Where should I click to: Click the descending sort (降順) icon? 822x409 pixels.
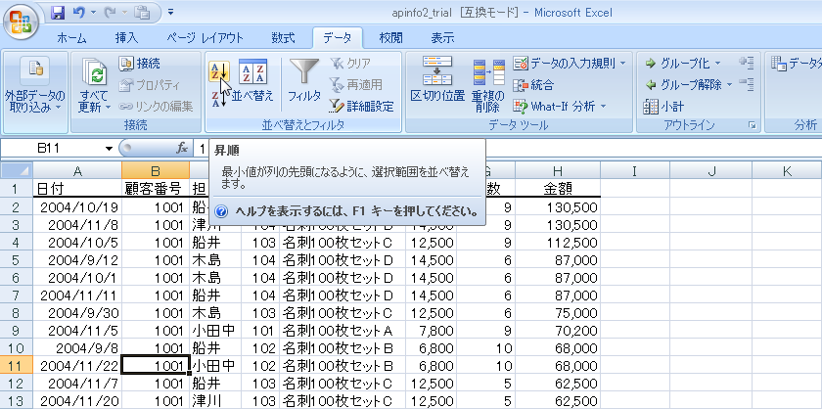point(219,97)
